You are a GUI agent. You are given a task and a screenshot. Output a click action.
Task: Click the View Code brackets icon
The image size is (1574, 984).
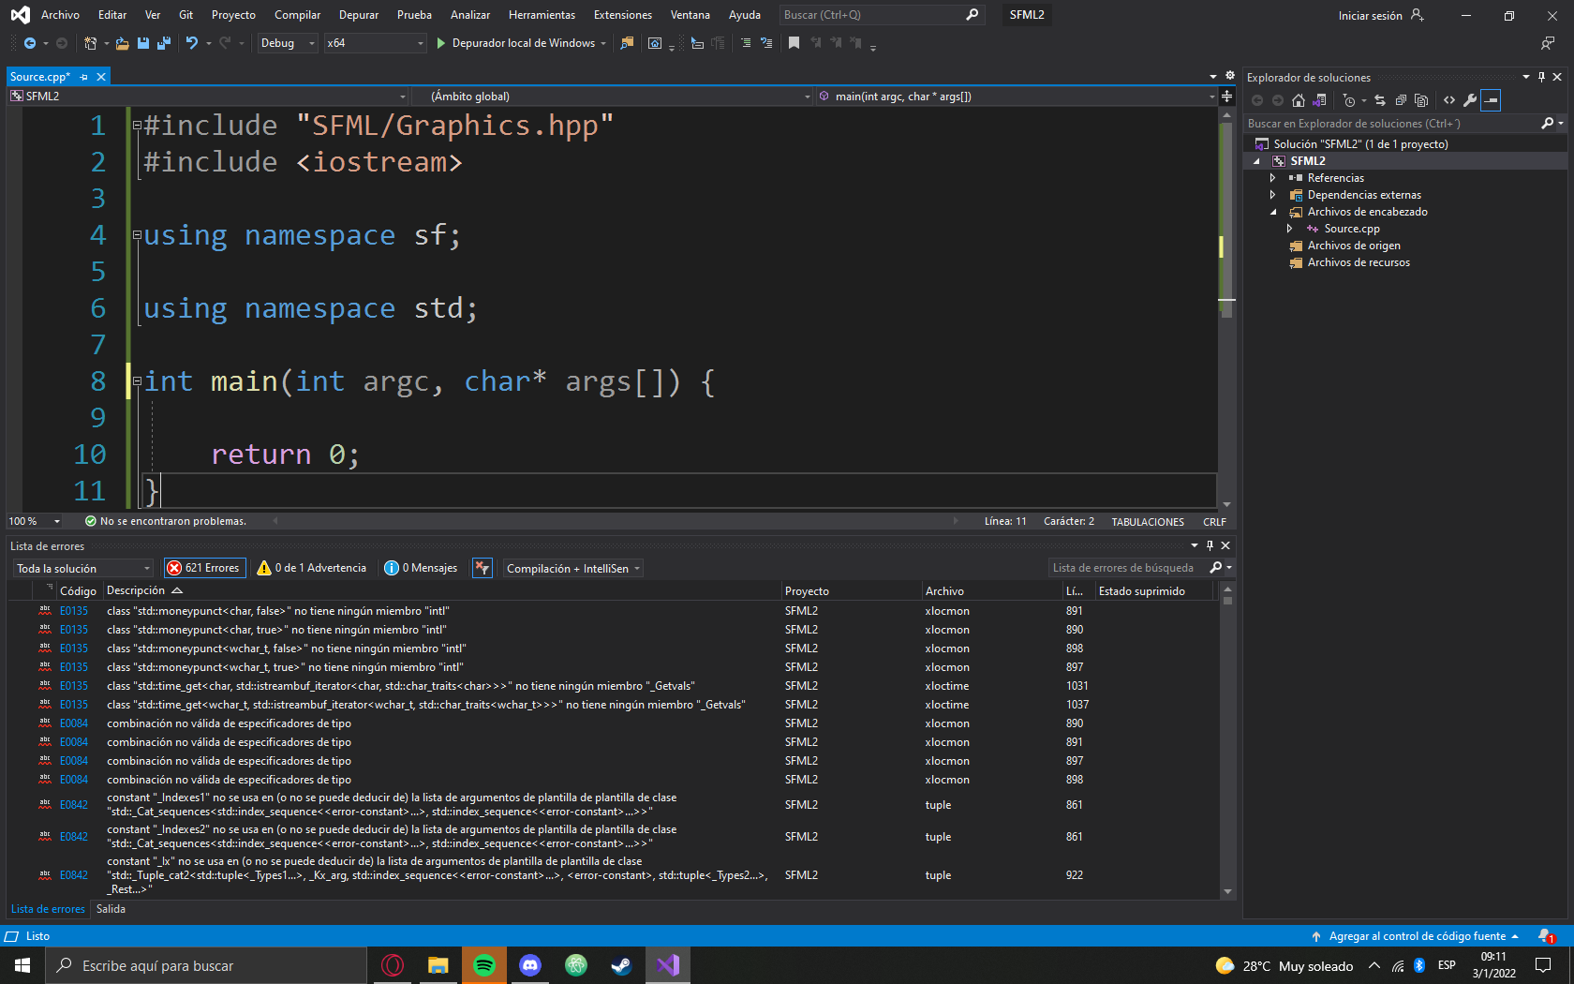tap(1449, 100)
